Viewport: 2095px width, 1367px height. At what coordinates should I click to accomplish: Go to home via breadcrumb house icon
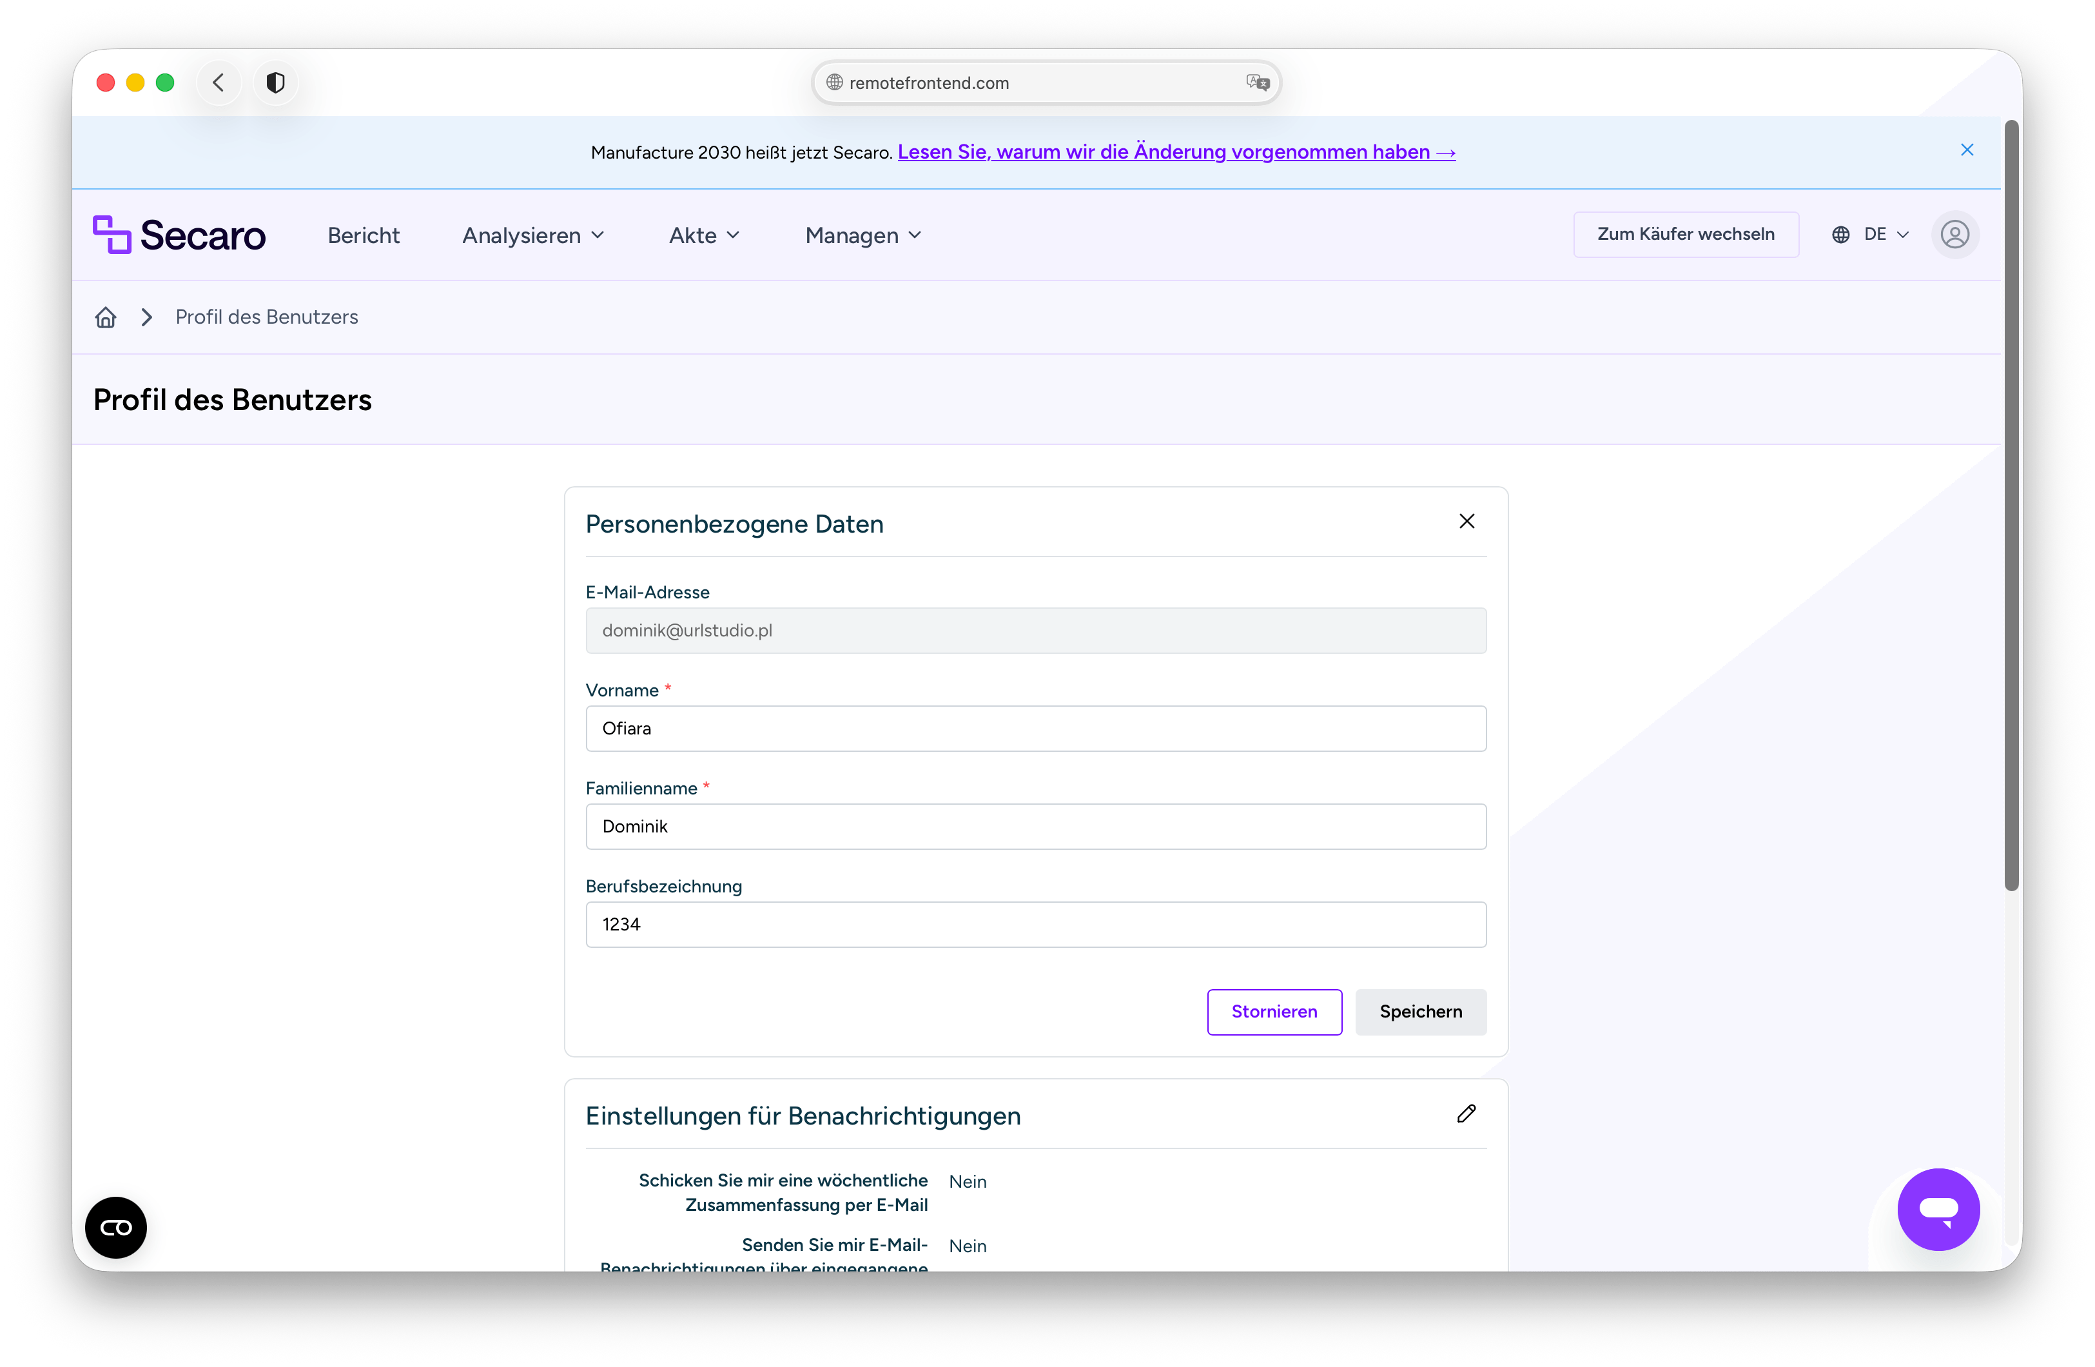point(106,317)
